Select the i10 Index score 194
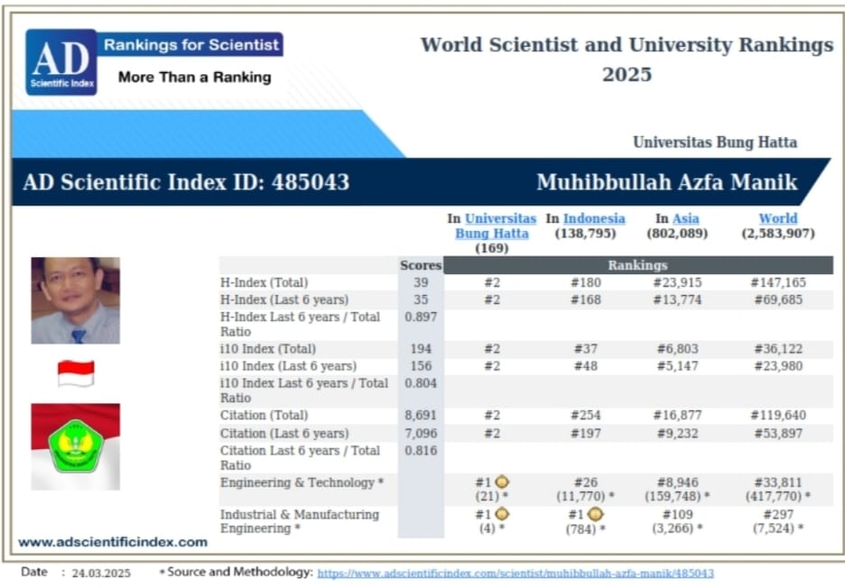 click(x=421, y=349)
